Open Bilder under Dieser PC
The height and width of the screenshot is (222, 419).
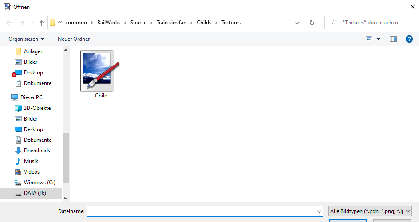coord(26,119)
